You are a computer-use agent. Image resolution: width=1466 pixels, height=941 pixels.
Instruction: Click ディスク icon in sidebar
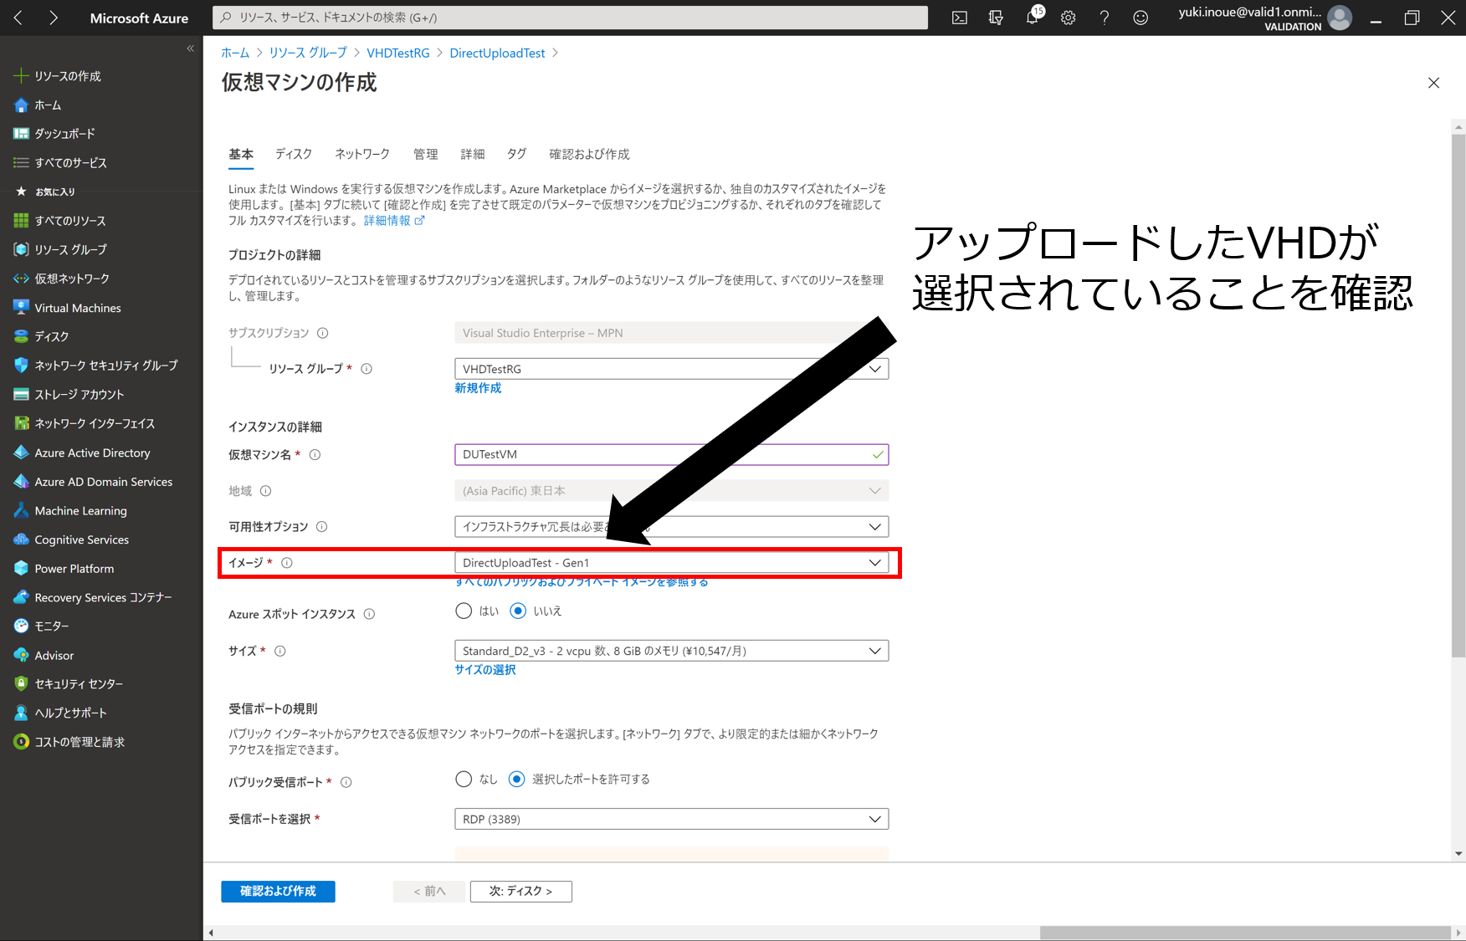click(21, 336)
